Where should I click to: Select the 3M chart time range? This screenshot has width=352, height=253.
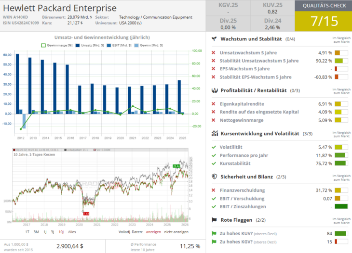coord(36,231)
